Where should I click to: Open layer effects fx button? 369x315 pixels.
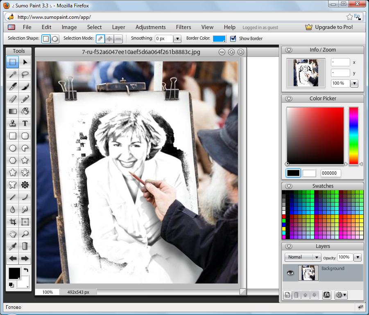pos(326,295)
